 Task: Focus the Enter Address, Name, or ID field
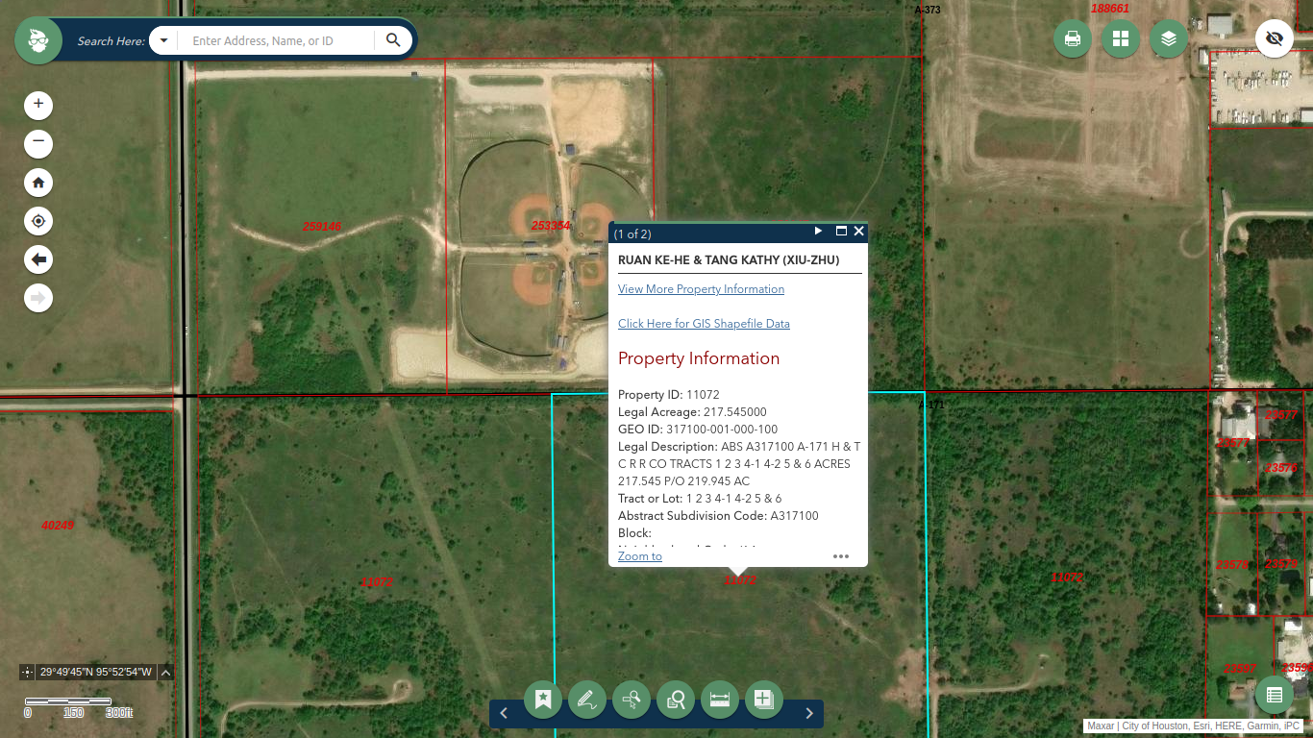[276, 40]
